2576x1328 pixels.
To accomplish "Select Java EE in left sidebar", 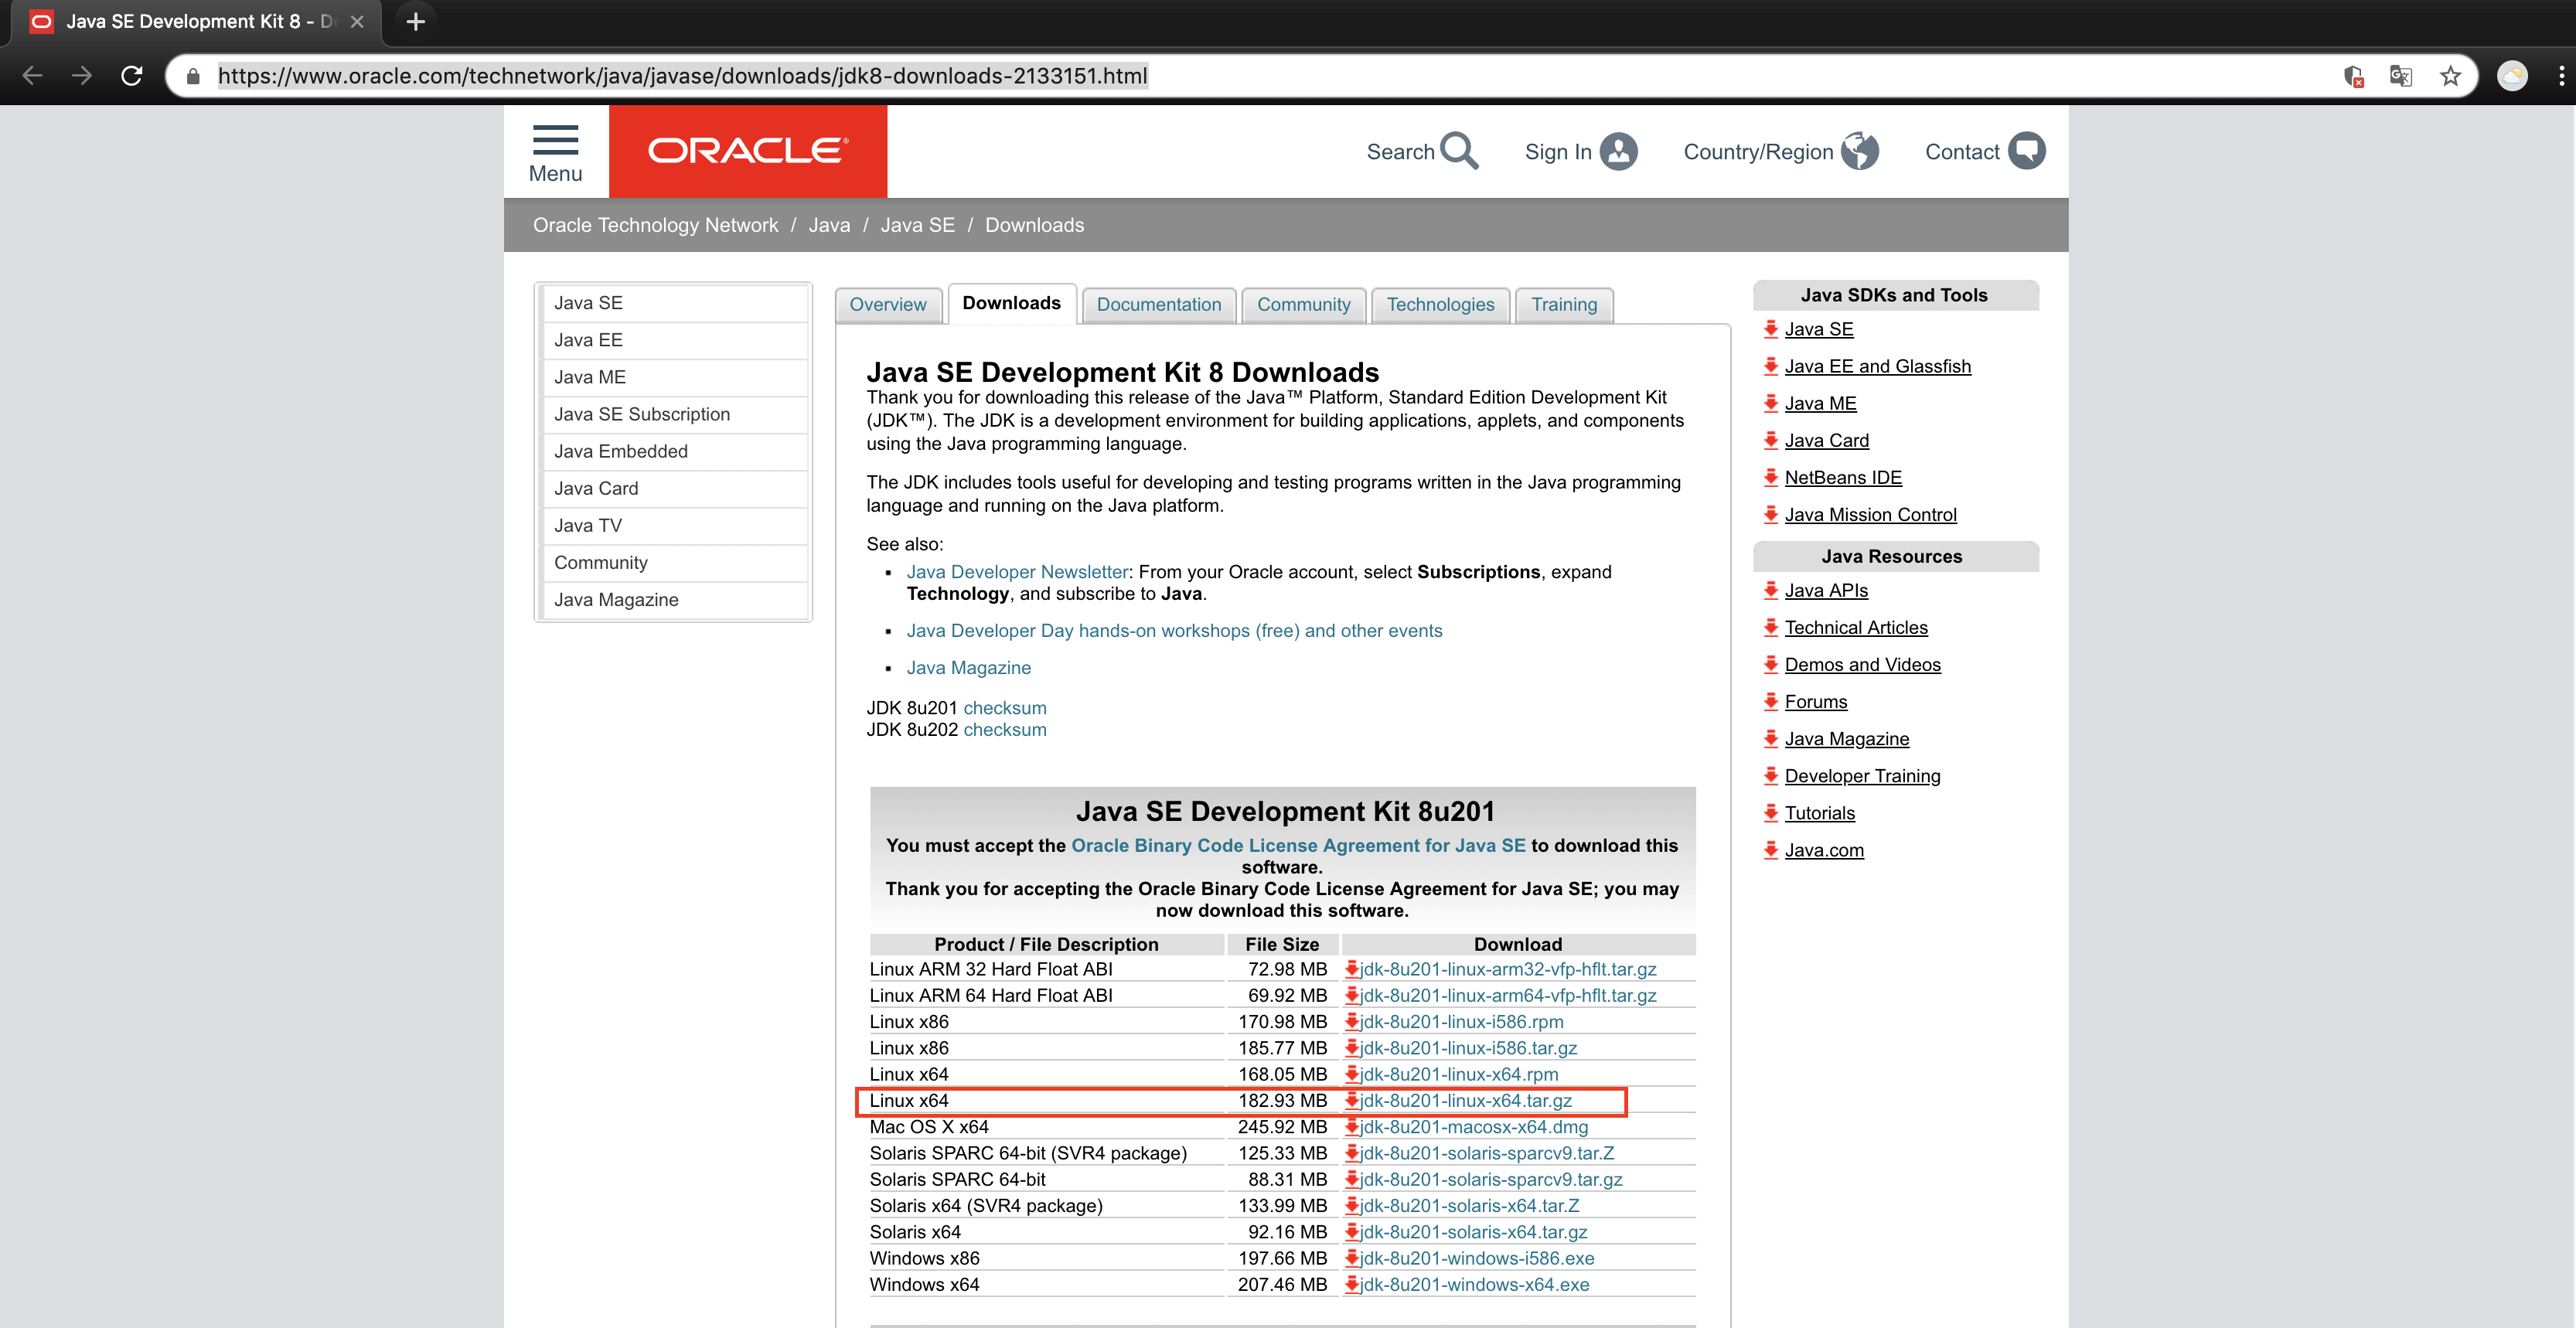I will coord(675,340).
